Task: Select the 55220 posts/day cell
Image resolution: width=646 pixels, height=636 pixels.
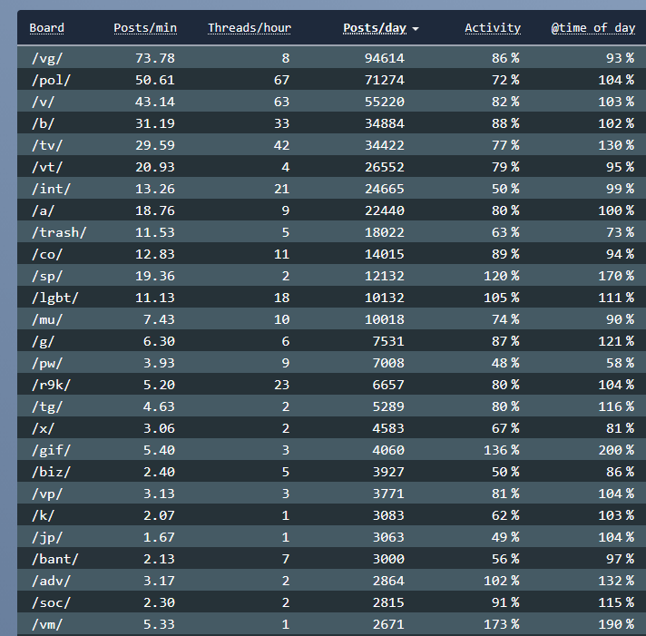Action: [x=385, y=102]
